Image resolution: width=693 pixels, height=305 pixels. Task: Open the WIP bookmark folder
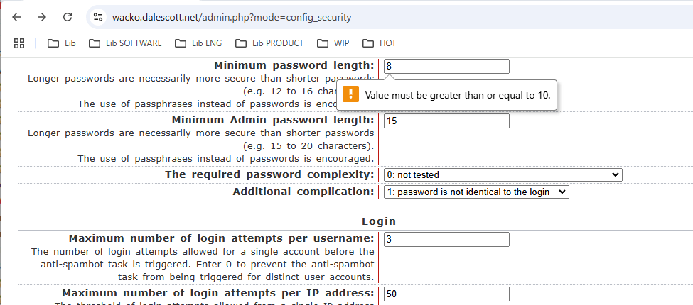(333, 43)
